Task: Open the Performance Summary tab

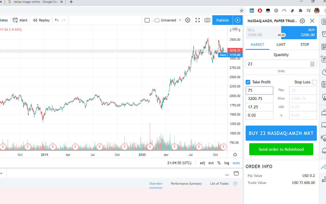Action: tap(186, 184)
